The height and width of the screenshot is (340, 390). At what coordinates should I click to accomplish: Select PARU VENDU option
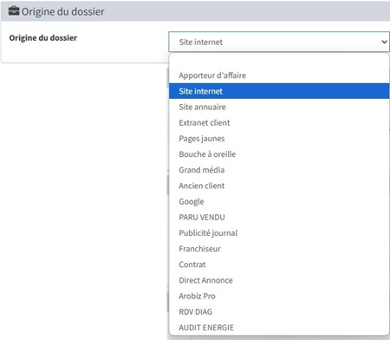pyautogui.click(x=279, y=217)
